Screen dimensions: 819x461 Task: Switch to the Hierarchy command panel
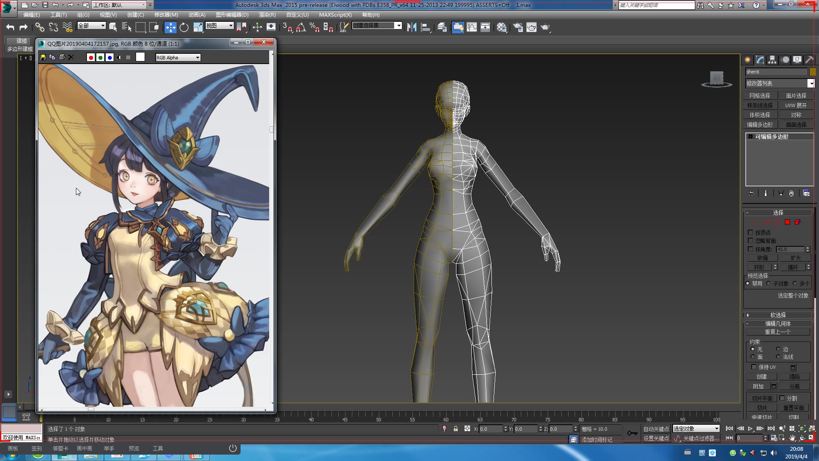coord(773,60)
